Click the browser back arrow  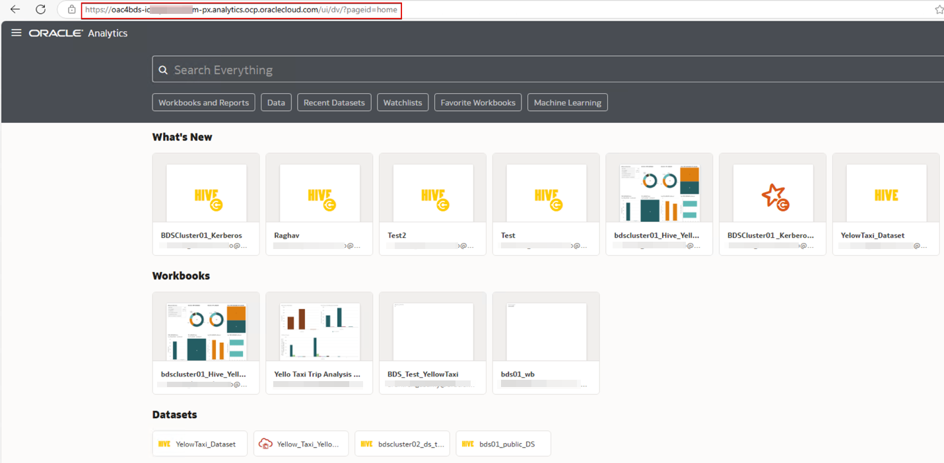(x=15, y=10)
